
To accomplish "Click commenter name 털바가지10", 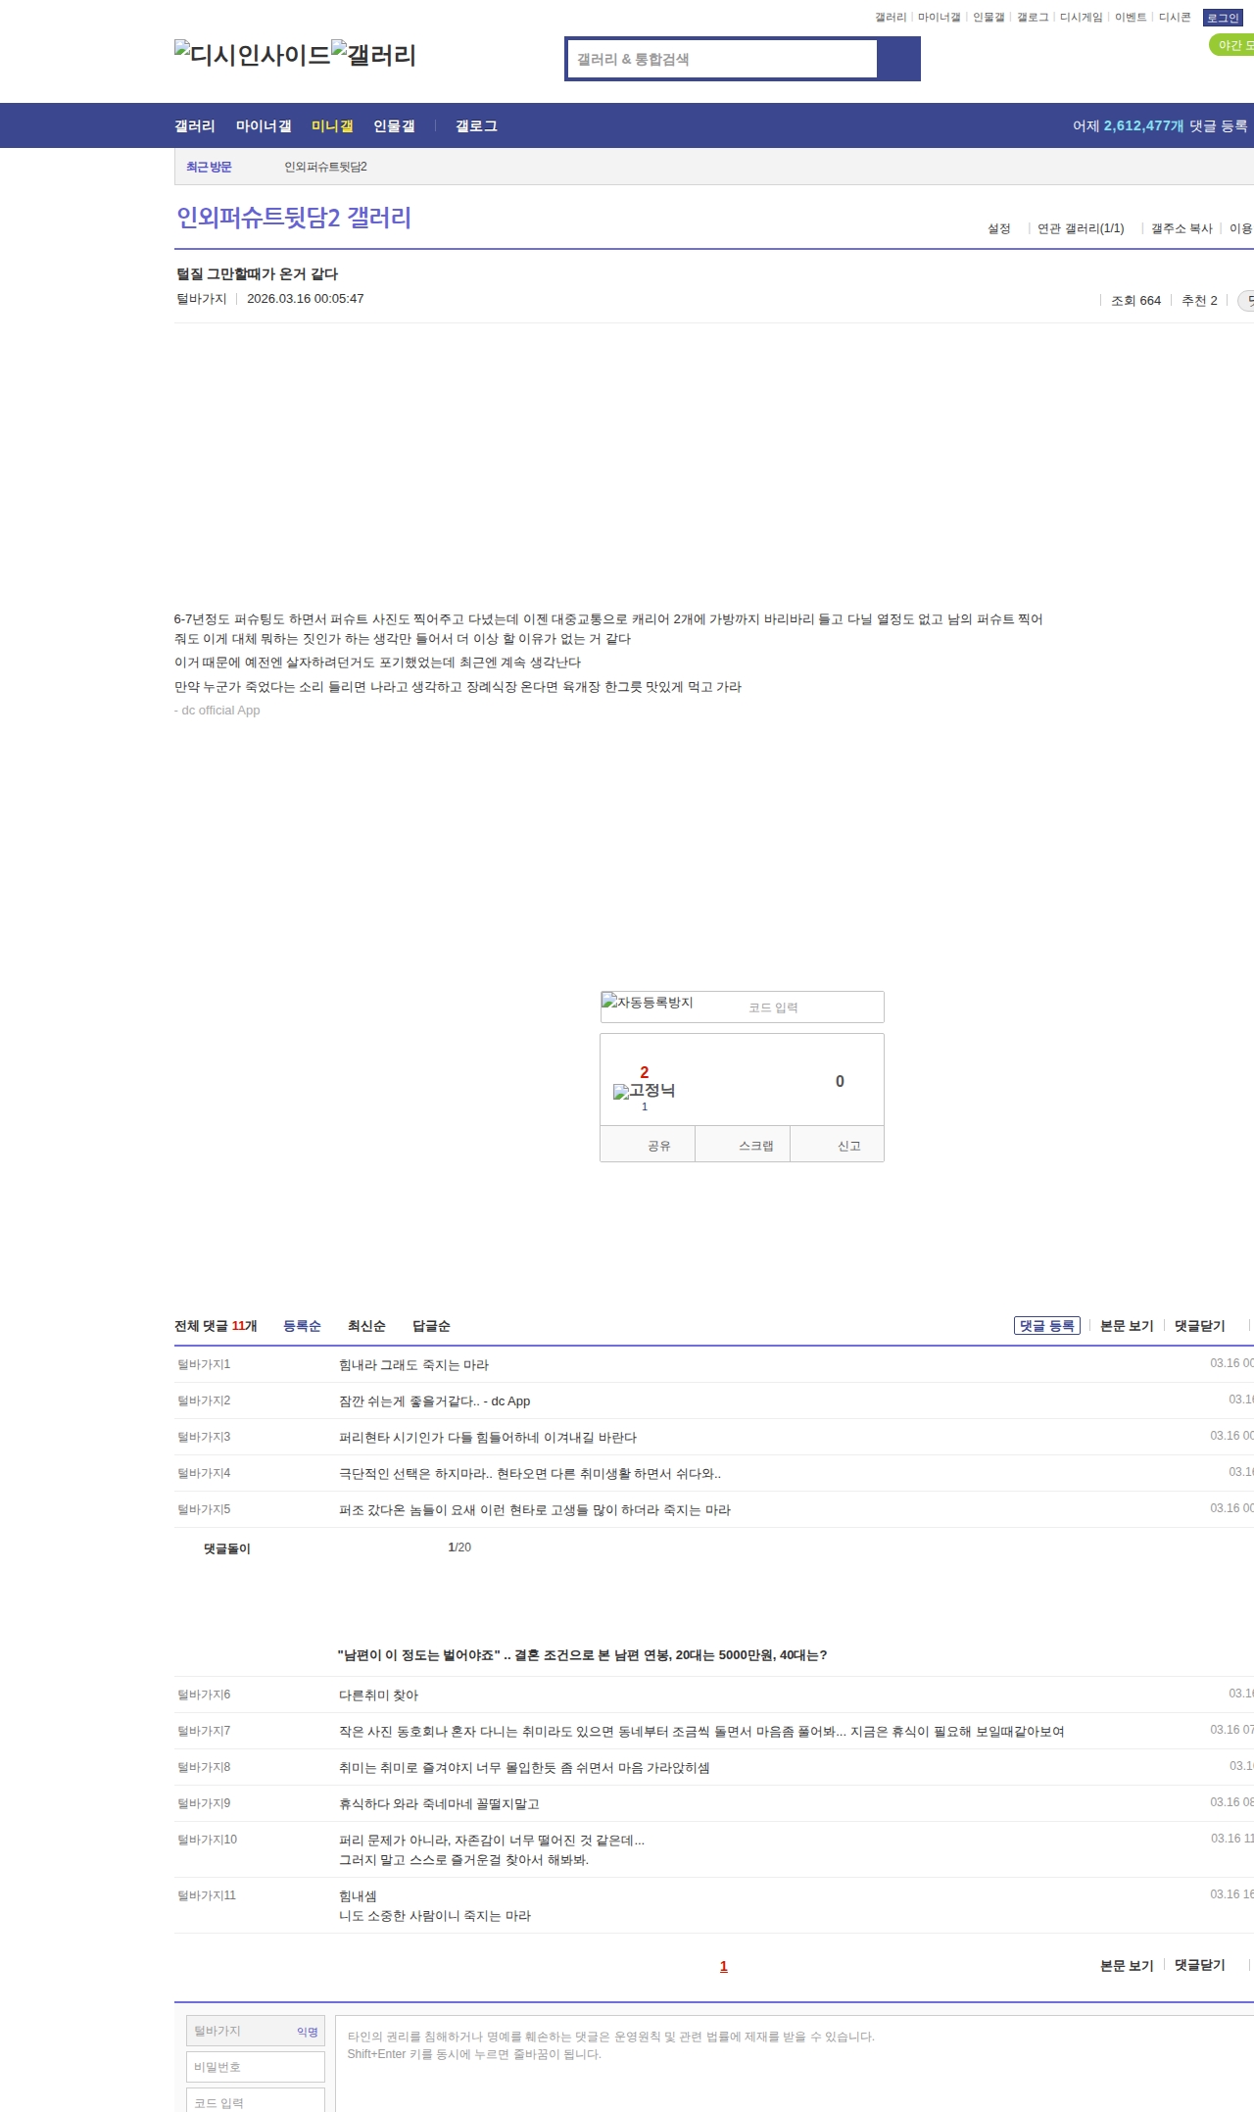I will (207, 1840).
